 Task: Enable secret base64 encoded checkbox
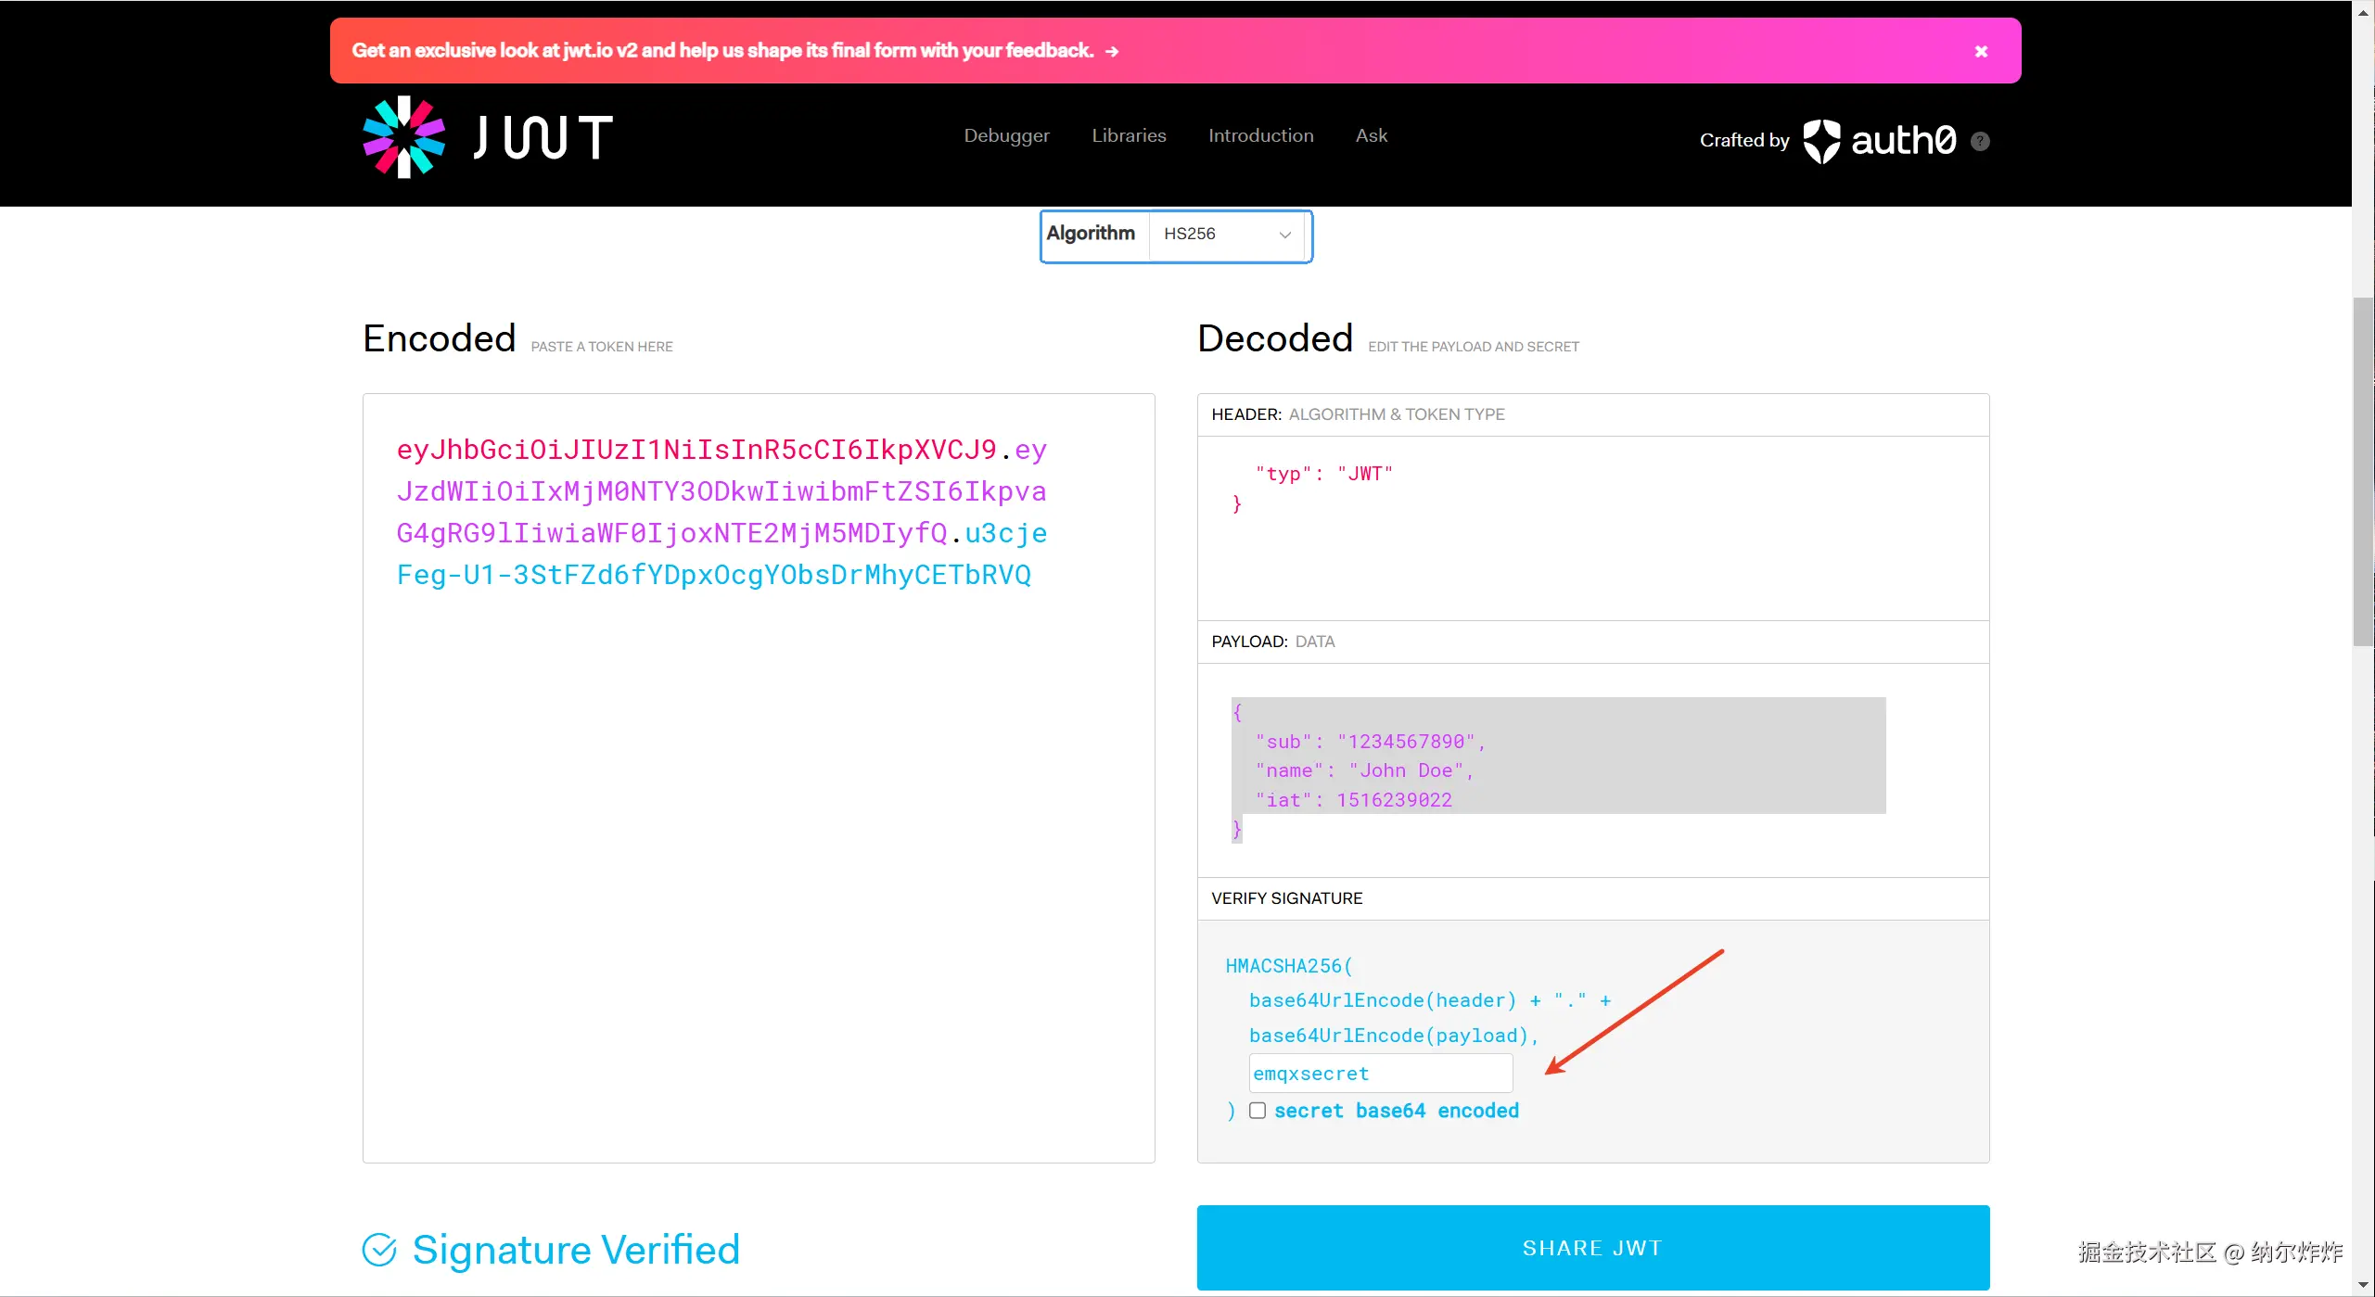[1258, 1111]
